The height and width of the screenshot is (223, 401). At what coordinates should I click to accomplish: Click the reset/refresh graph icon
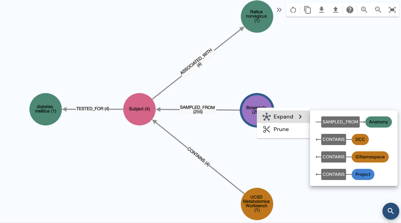pyautogui.click(x=293, y=10)
